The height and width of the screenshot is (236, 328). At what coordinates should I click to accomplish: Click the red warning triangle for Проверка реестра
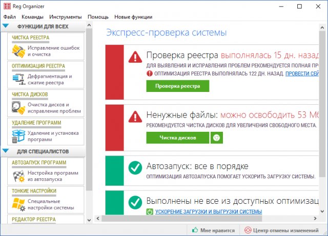coord(135,56)
